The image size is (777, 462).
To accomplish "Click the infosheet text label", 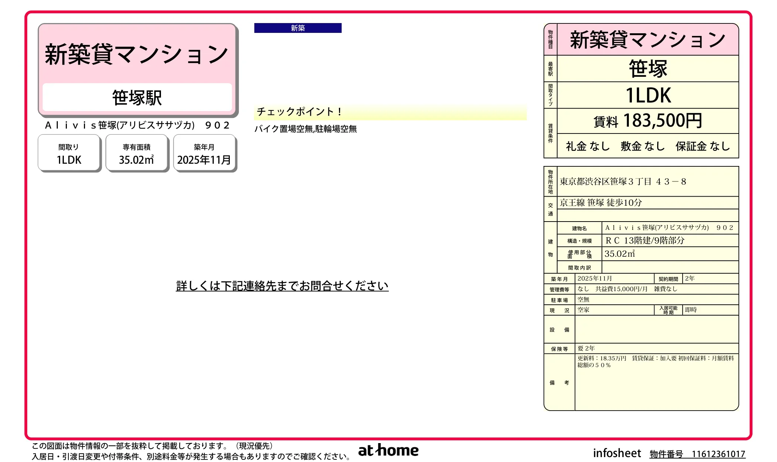I will pos(617,453).
